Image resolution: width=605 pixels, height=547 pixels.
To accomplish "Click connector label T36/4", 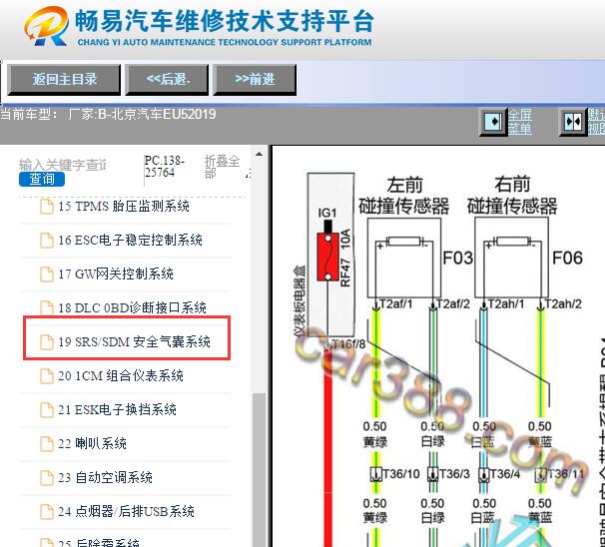I will pyautogui.click(x=505, y=474).
